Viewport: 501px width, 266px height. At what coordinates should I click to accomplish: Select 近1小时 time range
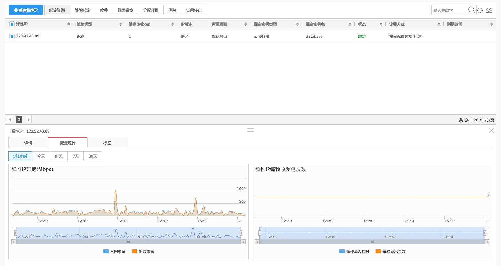point(20,156)
